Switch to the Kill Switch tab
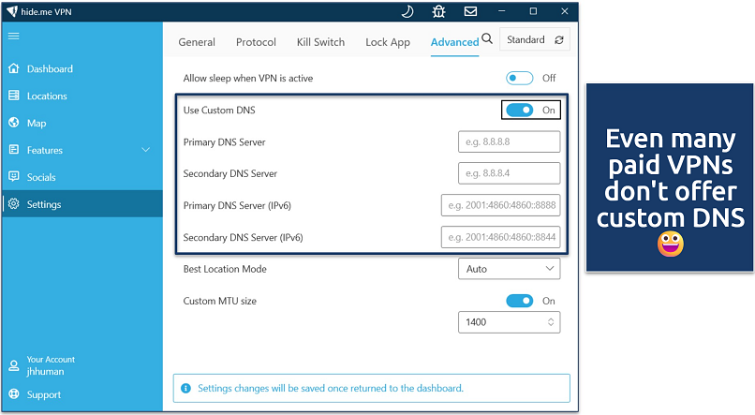Viewport: 755px width, 415px height. (320, 42)
